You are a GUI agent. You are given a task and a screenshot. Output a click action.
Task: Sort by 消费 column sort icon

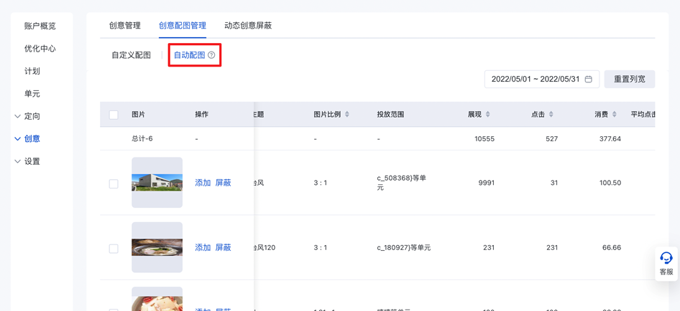615,115
